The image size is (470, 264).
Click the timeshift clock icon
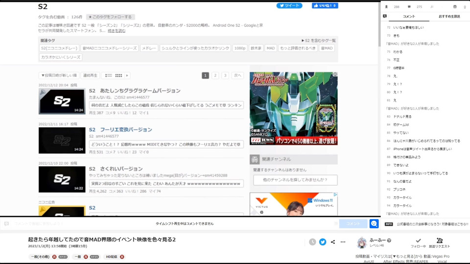pyautogui.click(x=312, y=242)
